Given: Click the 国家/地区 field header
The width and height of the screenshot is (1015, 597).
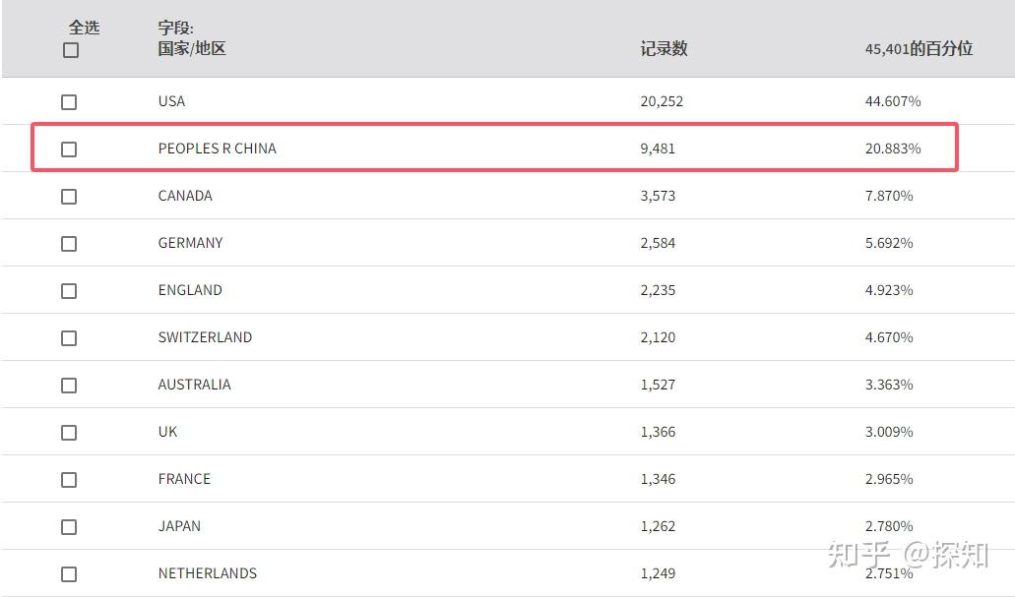Looking at the screenshot, I should point(192,48).
